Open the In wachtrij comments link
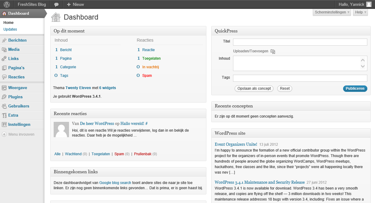 (151, 67)
